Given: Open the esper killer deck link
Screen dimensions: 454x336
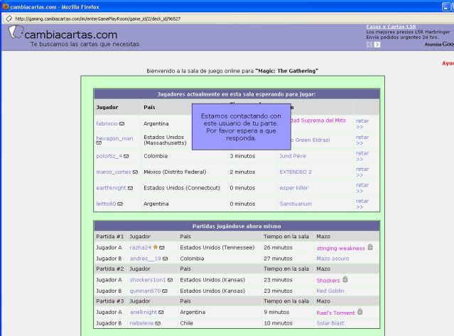Looking at the screenshot, I should point(293,188).
